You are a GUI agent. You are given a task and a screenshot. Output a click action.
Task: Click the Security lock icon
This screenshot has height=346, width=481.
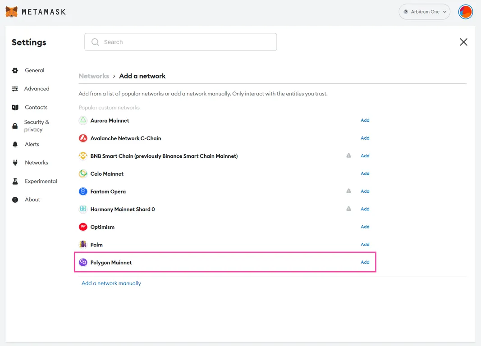pos(15,126)
